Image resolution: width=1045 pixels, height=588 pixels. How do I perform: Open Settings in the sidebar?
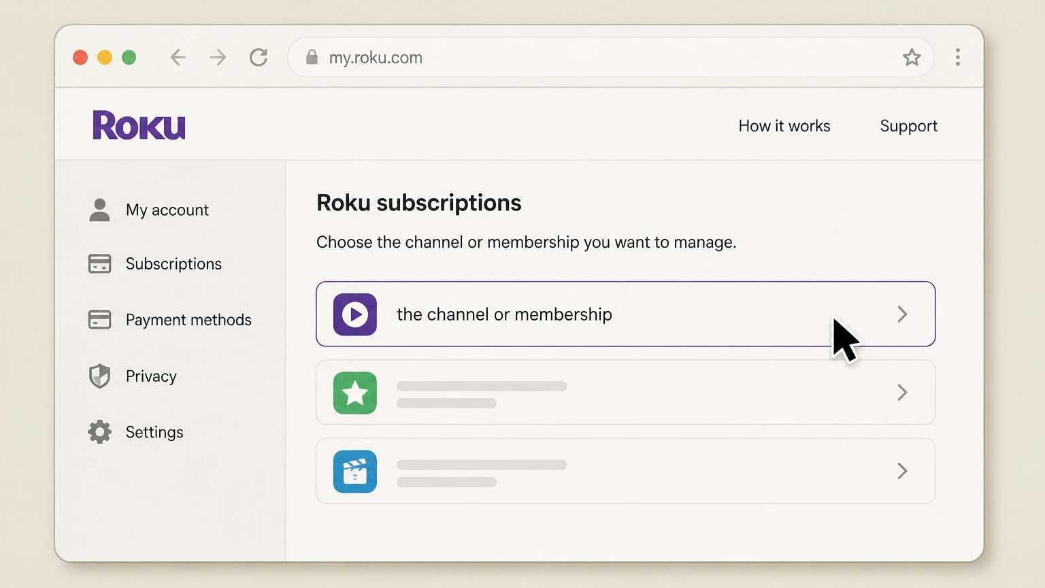[154, 432]
